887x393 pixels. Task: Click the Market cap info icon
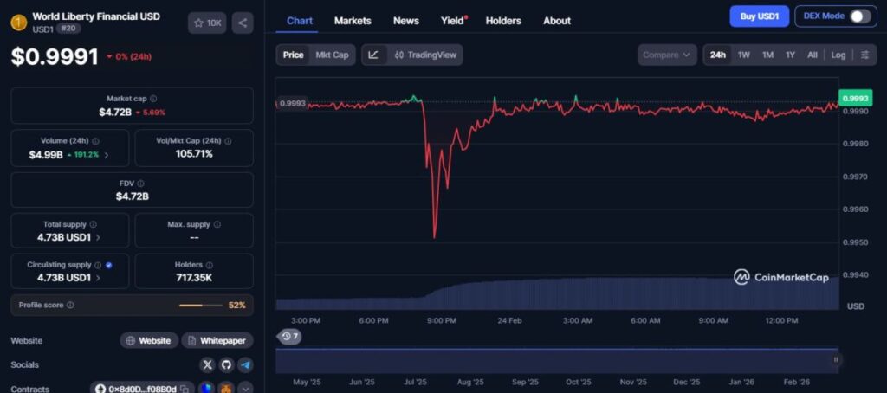(x=153, y=99)
